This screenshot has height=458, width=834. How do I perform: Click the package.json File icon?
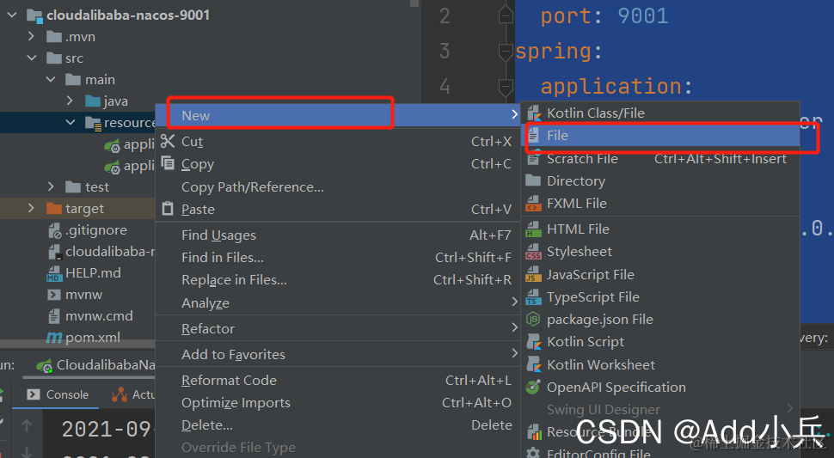click(x=533, y=320)
